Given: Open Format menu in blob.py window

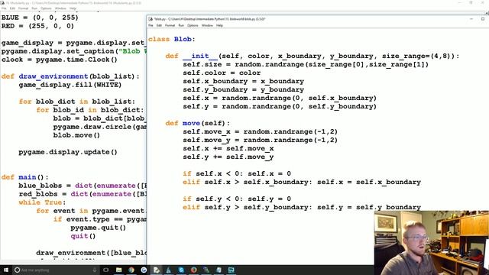Looking at the screenshot, I should point(170,25).
